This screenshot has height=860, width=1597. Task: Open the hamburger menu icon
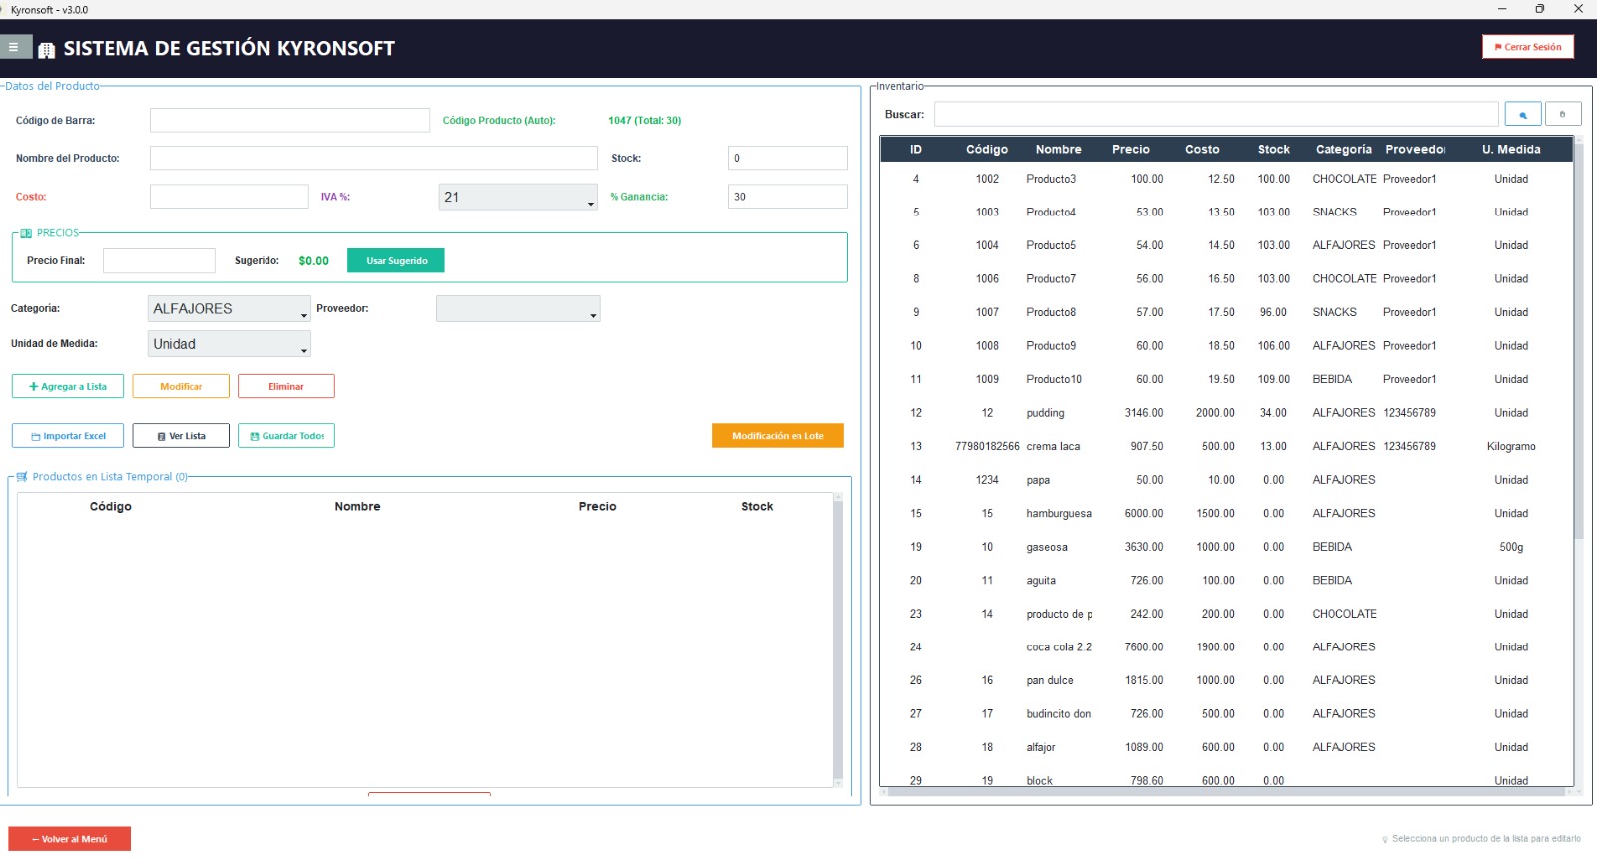coord(14,47)
